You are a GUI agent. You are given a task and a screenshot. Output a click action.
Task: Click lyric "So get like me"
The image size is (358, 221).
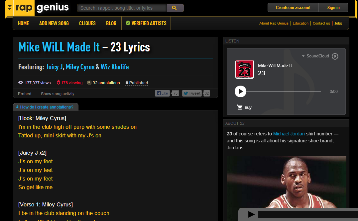click(35, 187)
